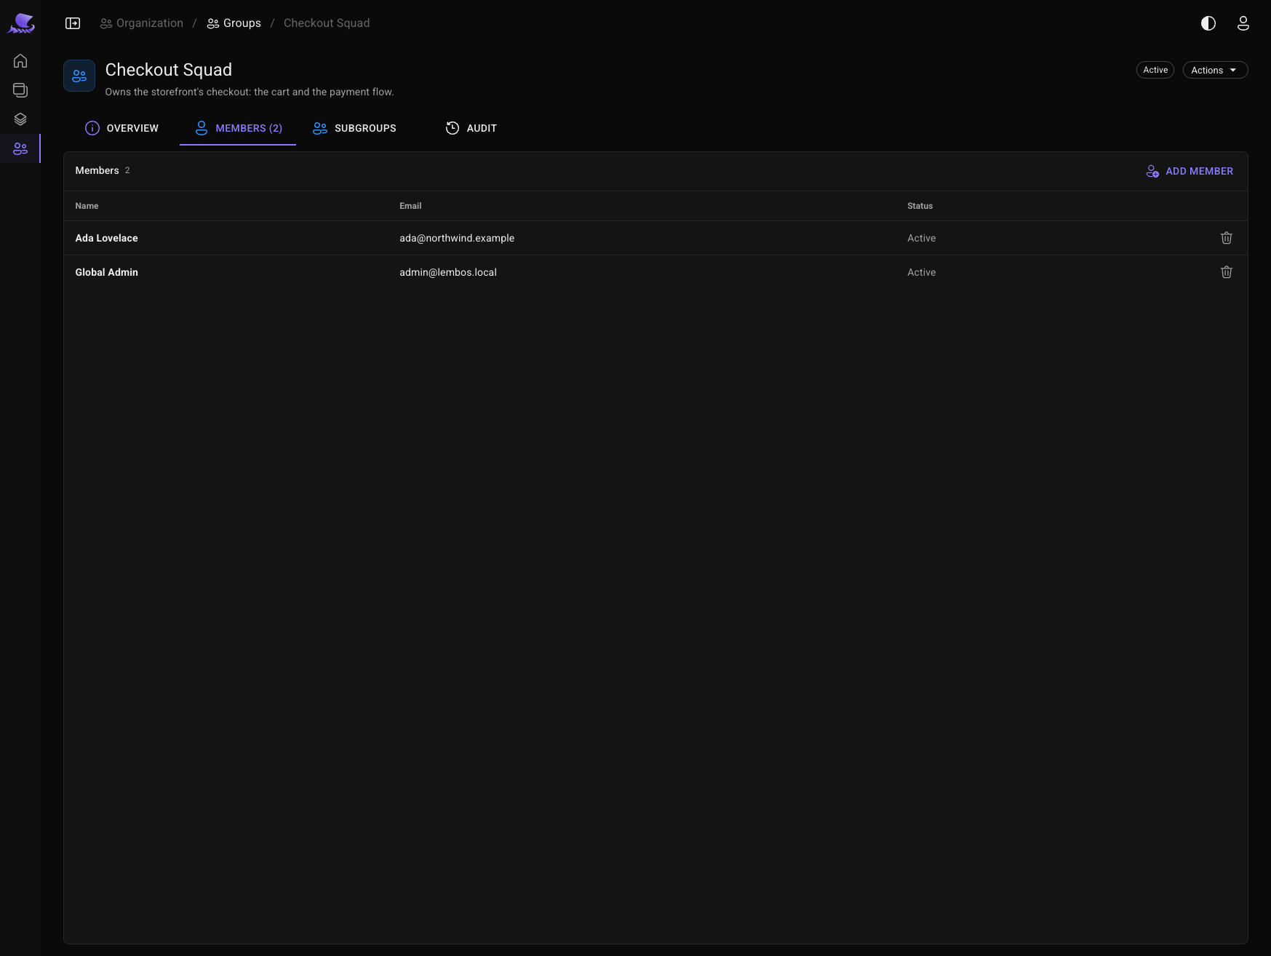Toggle the dark/light theme icon
Image resolution: width=1271 pixels, height=956 pixels.
coord(1208,23)
